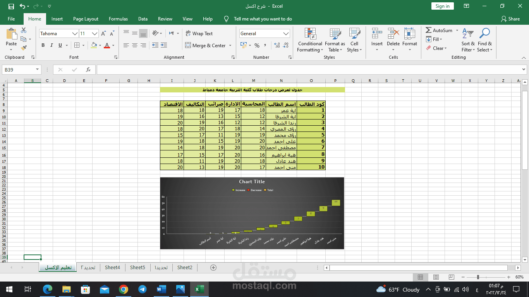
Task: Click the Undo arrow icon
Action: (22, 6)
